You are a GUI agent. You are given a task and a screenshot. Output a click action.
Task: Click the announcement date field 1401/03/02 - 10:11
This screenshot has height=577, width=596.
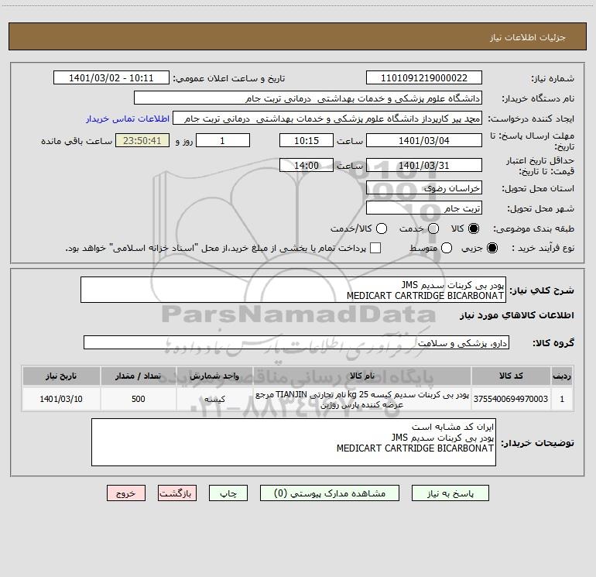(111, 78)
